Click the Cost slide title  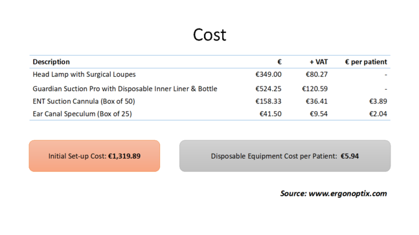tap(210, 35)
